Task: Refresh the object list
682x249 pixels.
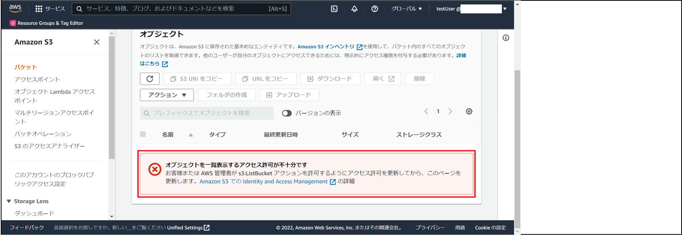Action: tap(150, 79)
